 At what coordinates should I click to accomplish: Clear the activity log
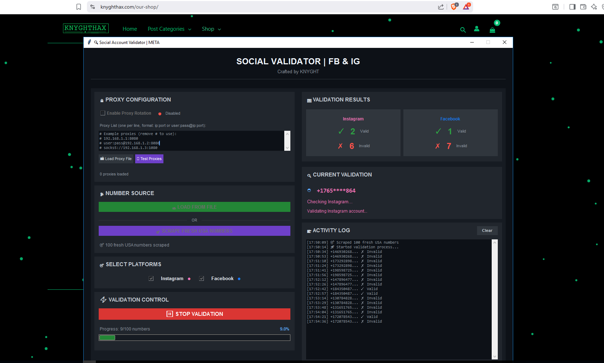tap(487, 230)
